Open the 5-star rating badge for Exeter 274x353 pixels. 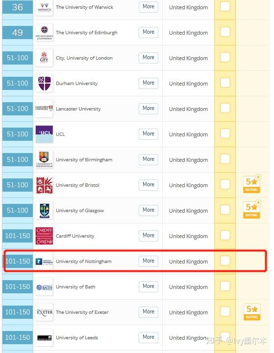[x=252, y=312]
